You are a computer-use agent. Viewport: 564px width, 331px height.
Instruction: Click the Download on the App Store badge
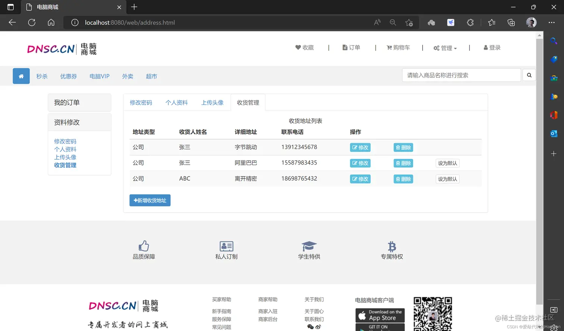pos(380,315)
